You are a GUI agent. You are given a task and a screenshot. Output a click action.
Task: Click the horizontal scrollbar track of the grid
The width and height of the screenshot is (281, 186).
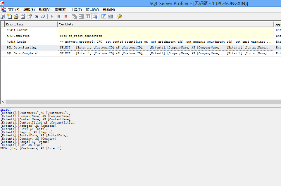pos(143,102)
